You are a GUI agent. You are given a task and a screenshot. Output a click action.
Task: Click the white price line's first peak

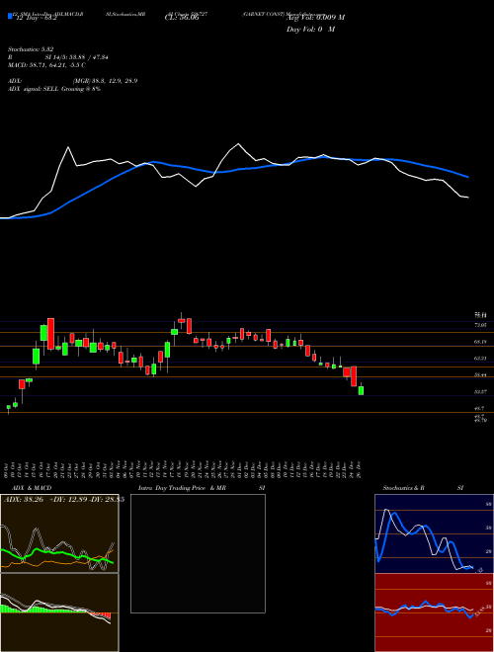[68, 147]
